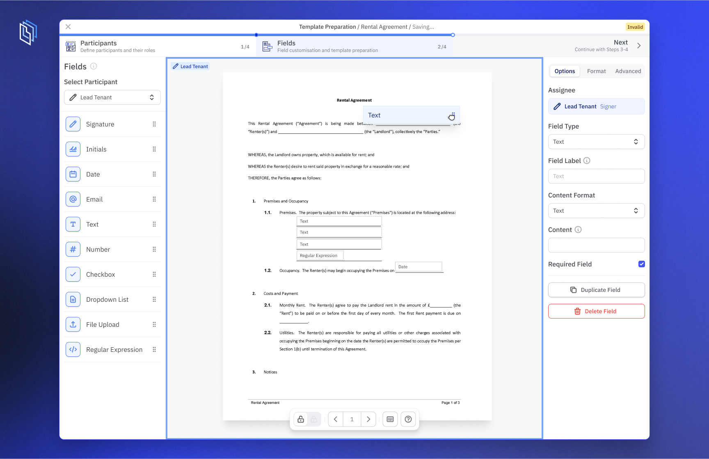Click the Fields info tooltip icon

point(94,66)
